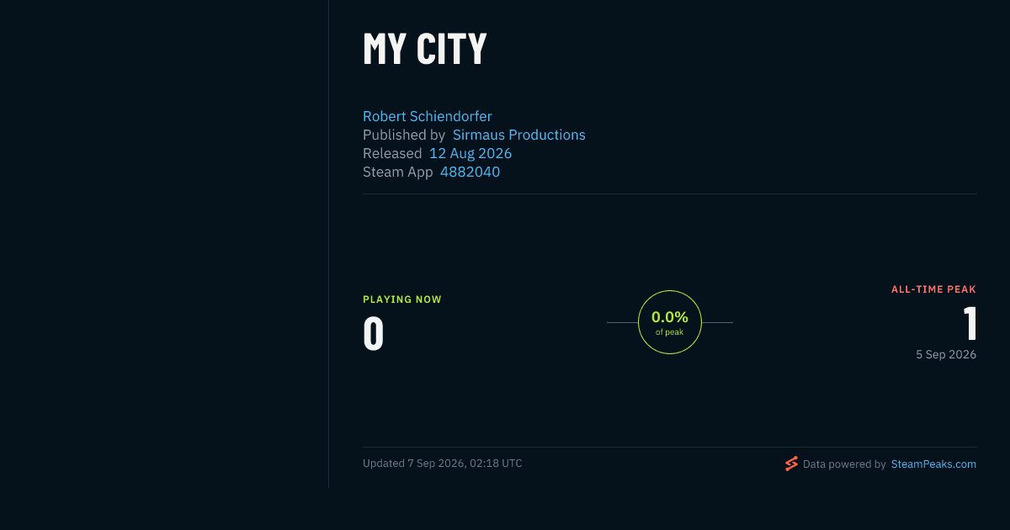Image resolution: width=1010 pixels, height=530 pixels.
Task: Click the PLAYING NOW label
Action: (x=402, y=299)
